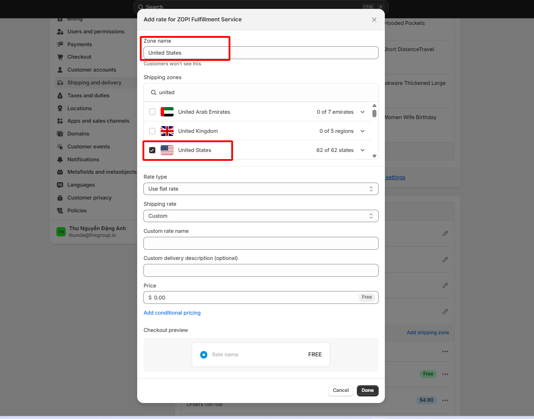Click the Done button
Viewport: 534px width, 419px height.
pyautogui.click(x=367, y=391)
